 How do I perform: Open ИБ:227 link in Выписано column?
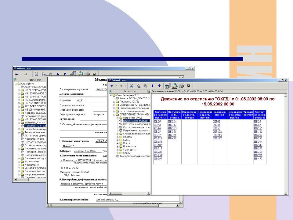(x=217, y=138)
